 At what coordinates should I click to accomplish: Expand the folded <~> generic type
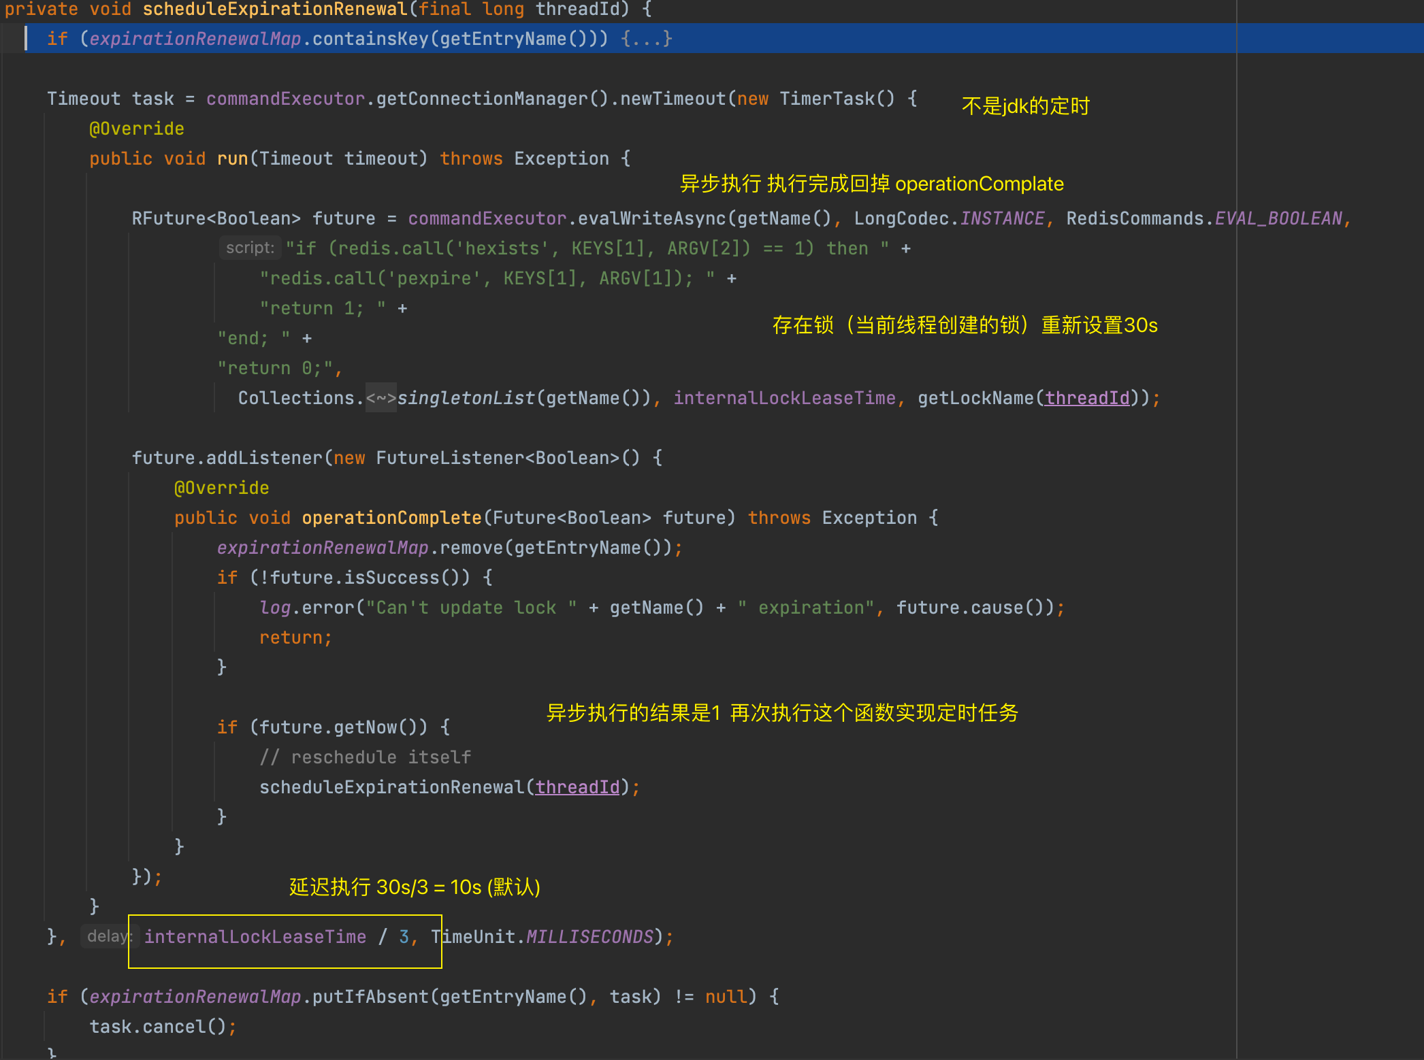tap(381, 398)
